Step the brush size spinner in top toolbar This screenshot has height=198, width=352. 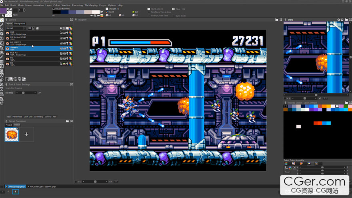[24, 10]
